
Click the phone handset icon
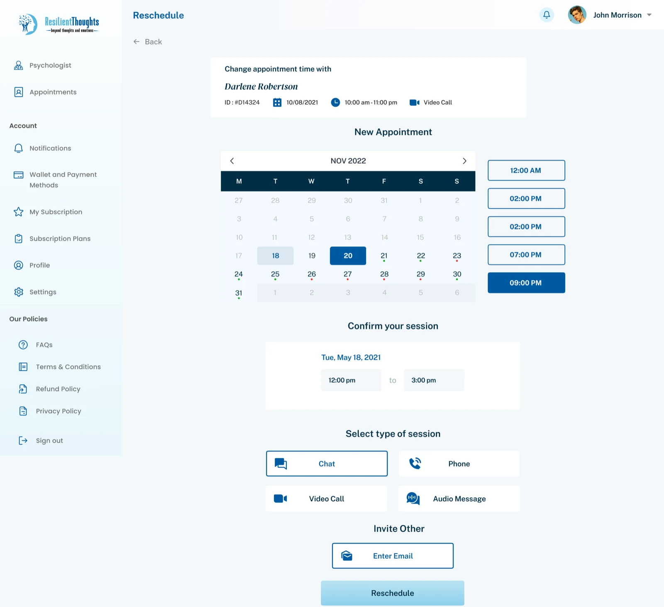415,463
